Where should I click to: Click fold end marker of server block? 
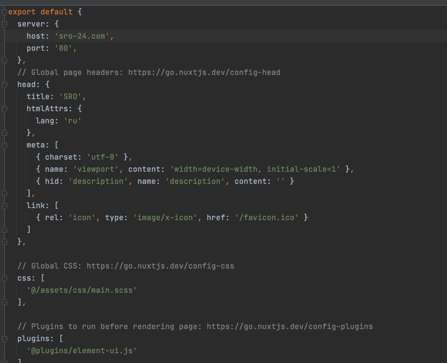tap(5, 60)
